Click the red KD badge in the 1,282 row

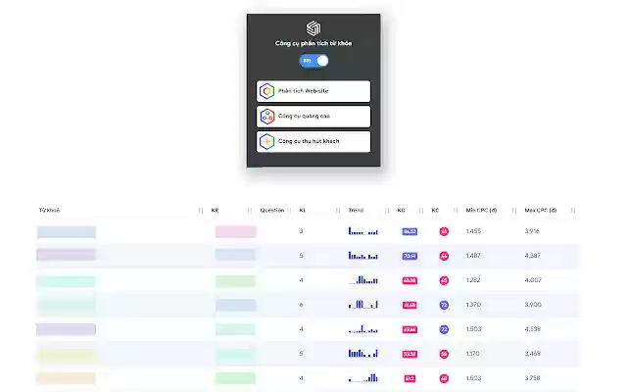410,280
